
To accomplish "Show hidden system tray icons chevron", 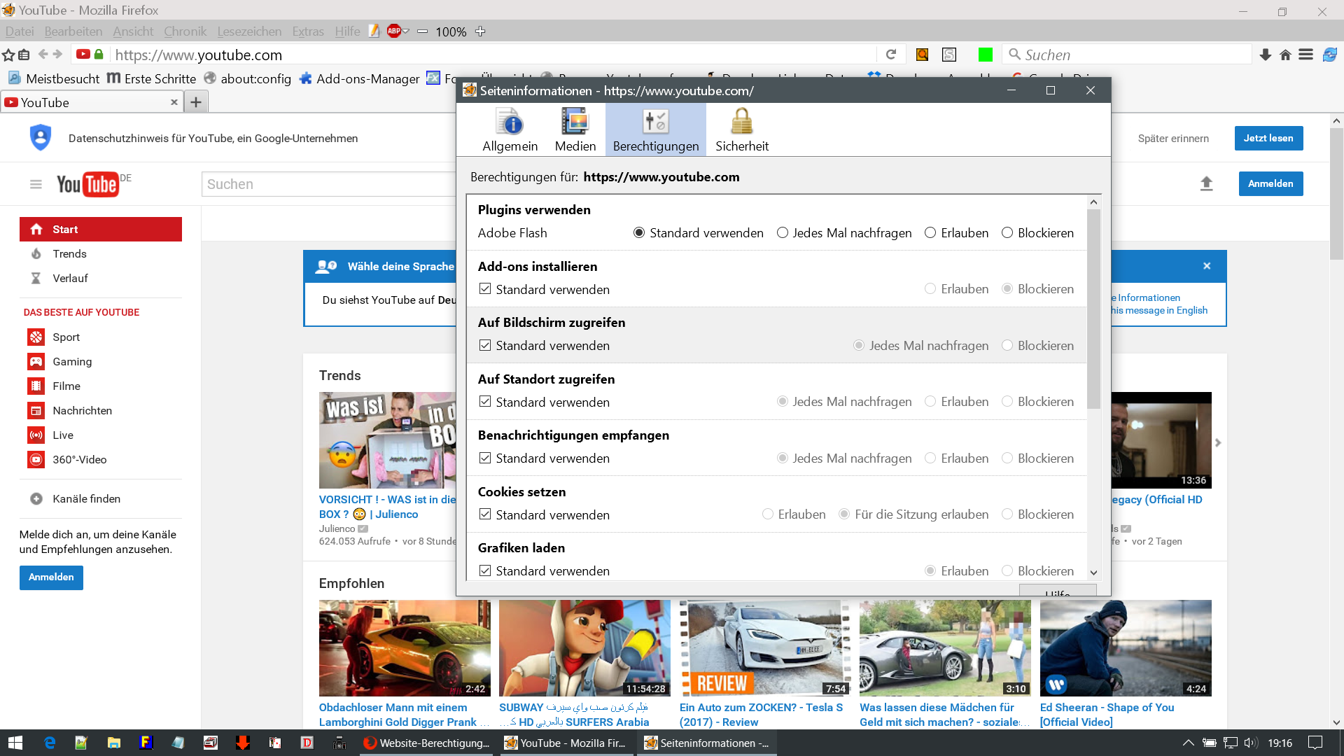I will tap(1188, 743).
